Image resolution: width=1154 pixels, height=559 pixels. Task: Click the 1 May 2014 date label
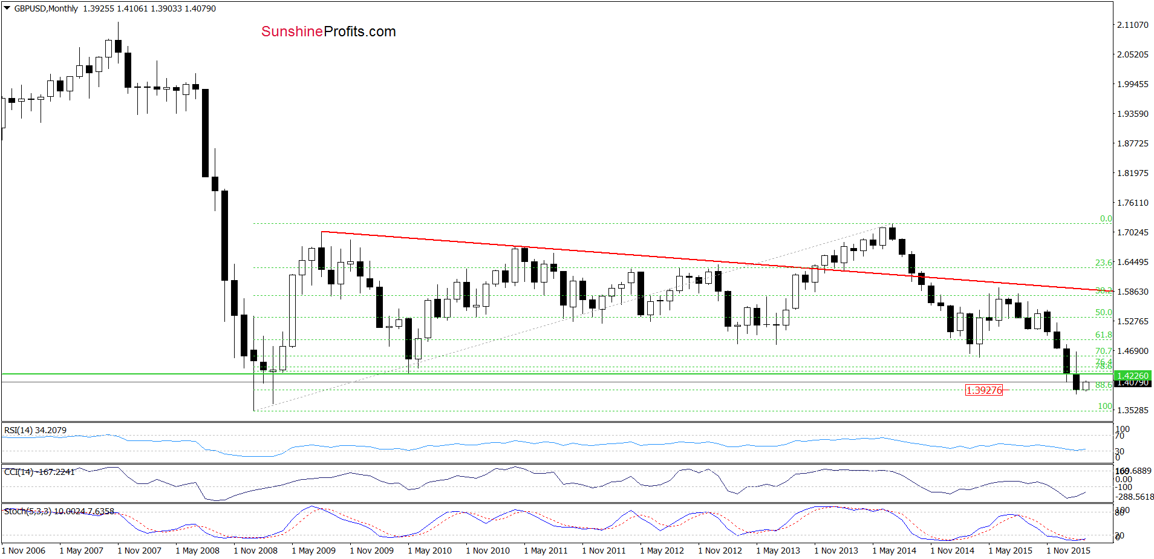[x=895, y=551]
